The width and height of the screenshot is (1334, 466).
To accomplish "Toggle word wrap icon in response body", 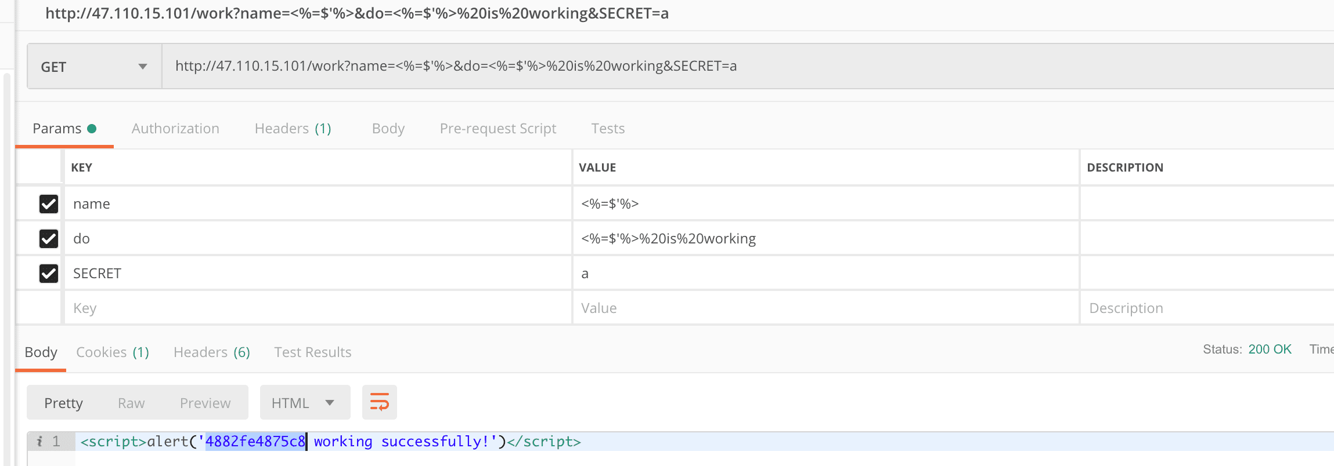I will (x=379, y=402).
